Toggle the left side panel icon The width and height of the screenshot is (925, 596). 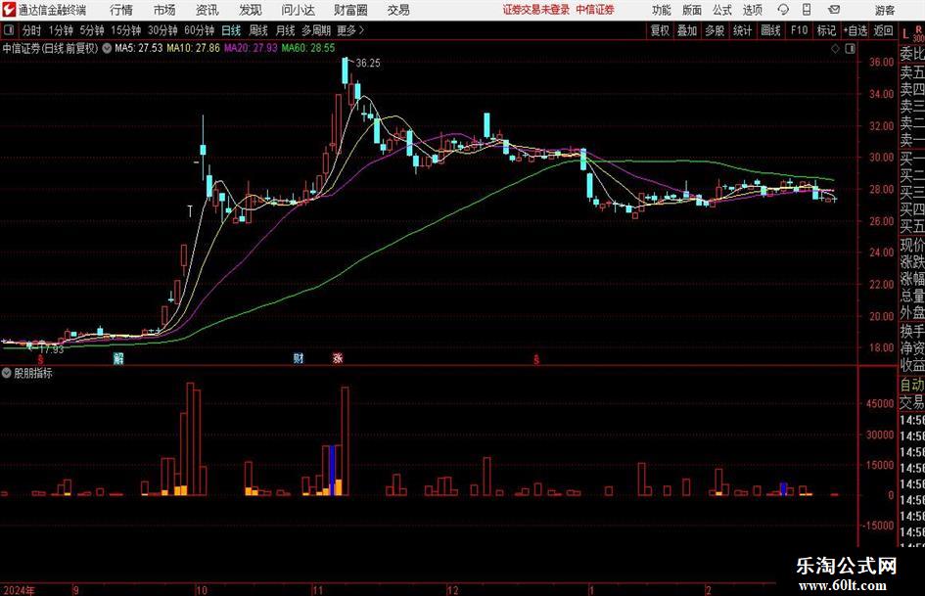9,30
